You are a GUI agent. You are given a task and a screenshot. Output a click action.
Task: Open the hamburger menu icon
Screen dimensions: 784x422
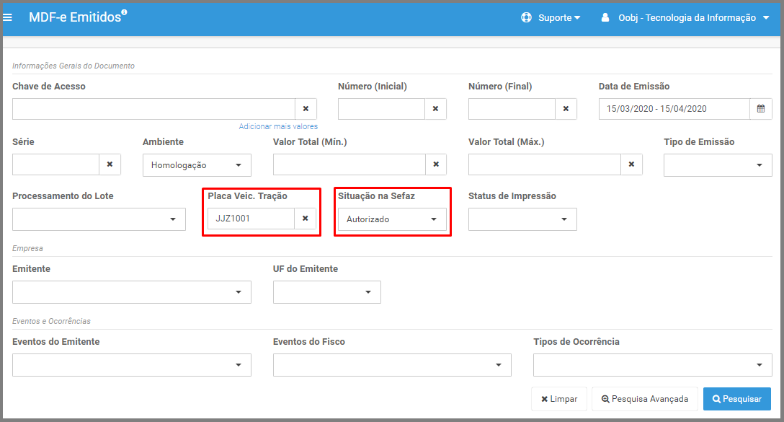pos(7,17)
